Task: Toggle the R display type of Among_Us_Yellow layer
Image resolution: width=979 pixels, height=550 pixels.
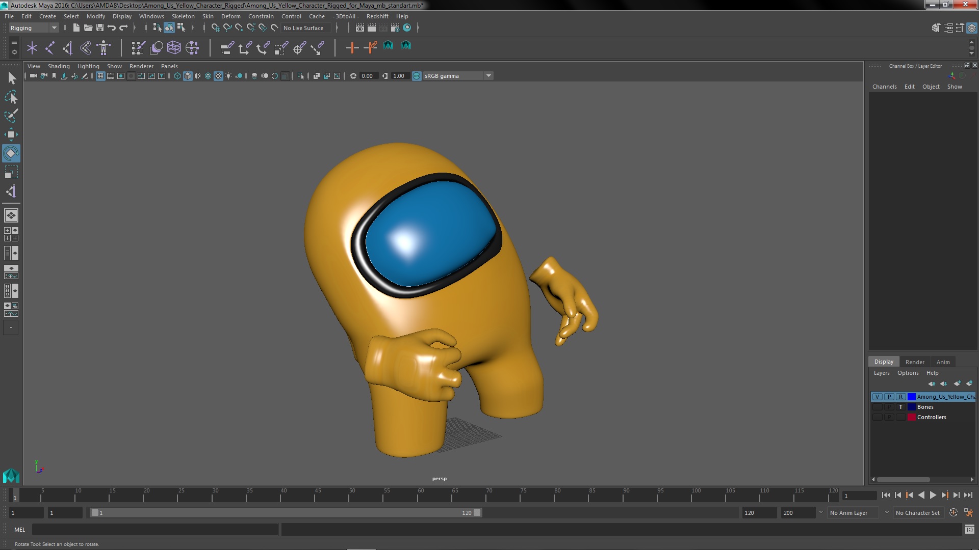Action: pyautogui.click(x=901, y=397)
